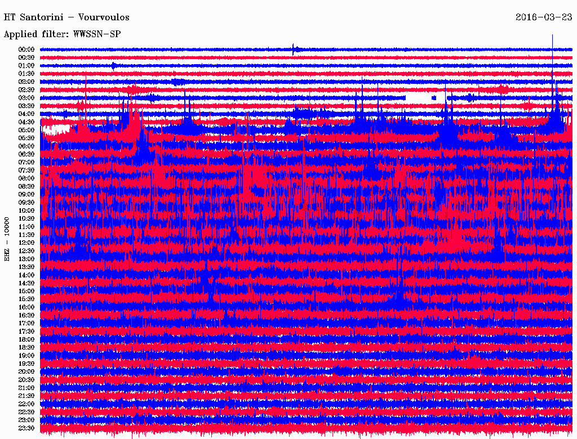Select the 14:00 time label
The image size is (577, 439).
pos(26,275)
